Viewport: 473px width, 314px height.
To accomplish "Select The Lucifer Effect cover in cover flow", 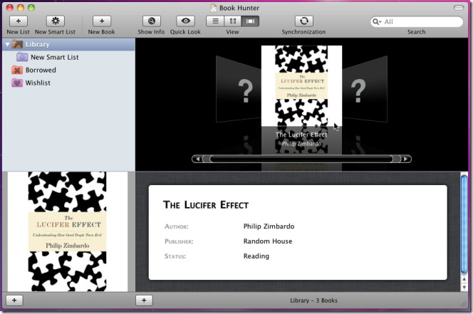I will tap(301, 85).
